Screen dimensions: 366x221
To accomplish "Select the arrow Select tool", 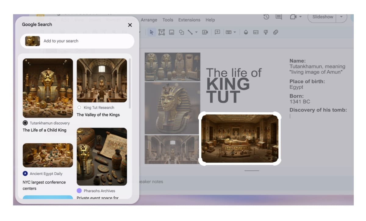I will 152,32.
